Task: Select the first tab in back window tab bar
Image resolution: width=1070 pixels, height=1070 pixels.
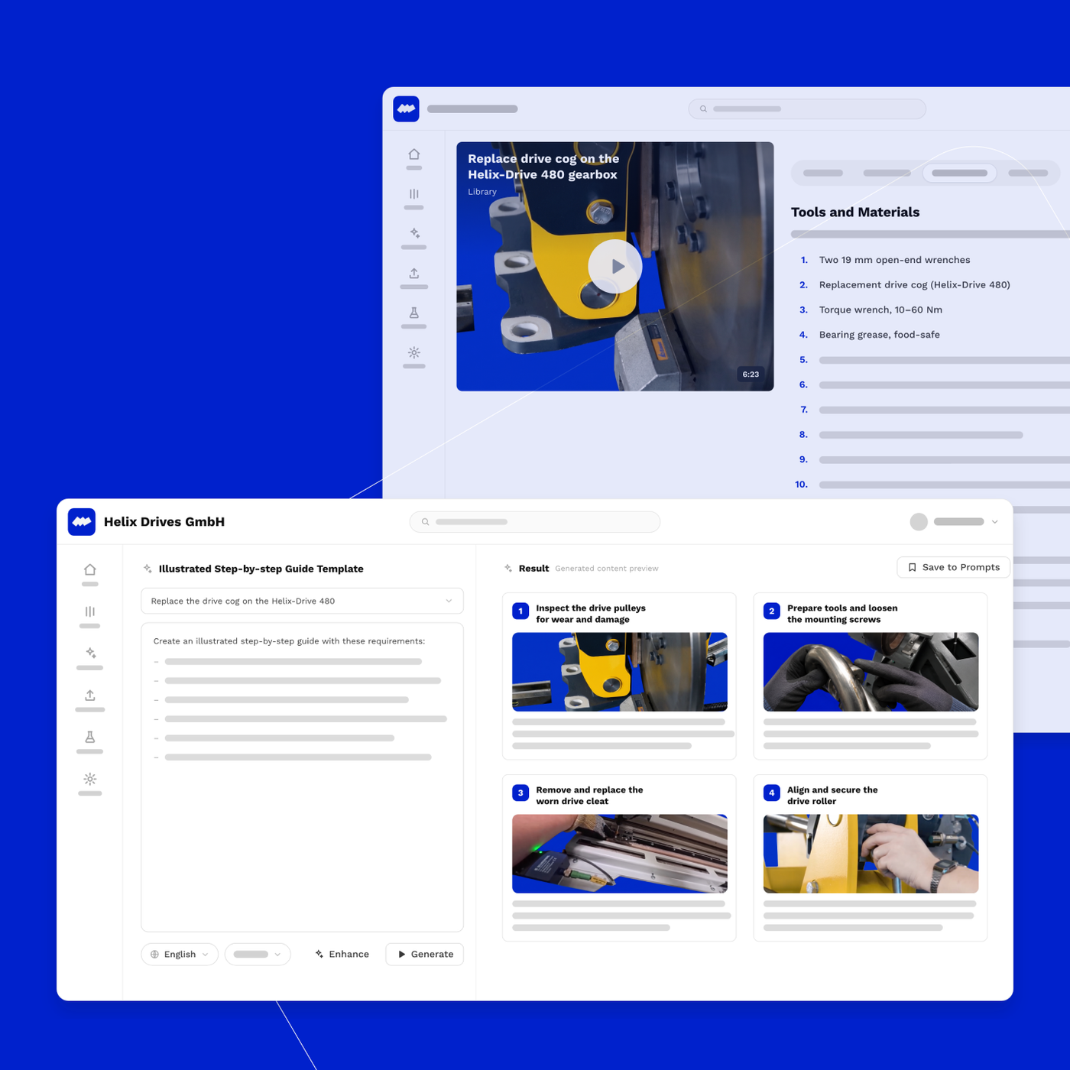Action: pos(823,173)
